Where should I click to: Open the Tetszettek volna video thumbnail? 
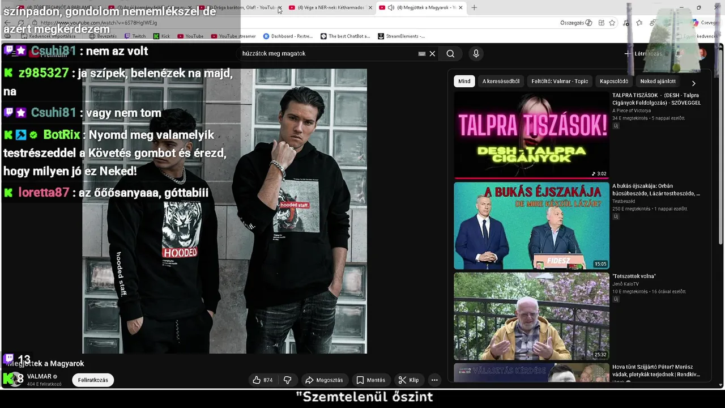[531, 316]
